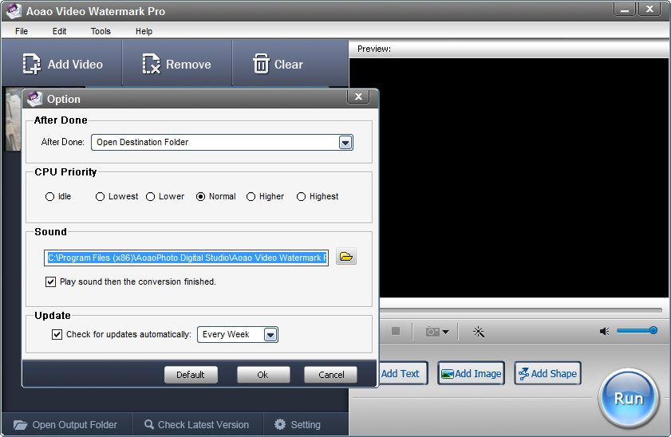Click the video thumbnail in list
Viewport: 671px width, 437px height.
pyautogui.click(x=13, y=120)
